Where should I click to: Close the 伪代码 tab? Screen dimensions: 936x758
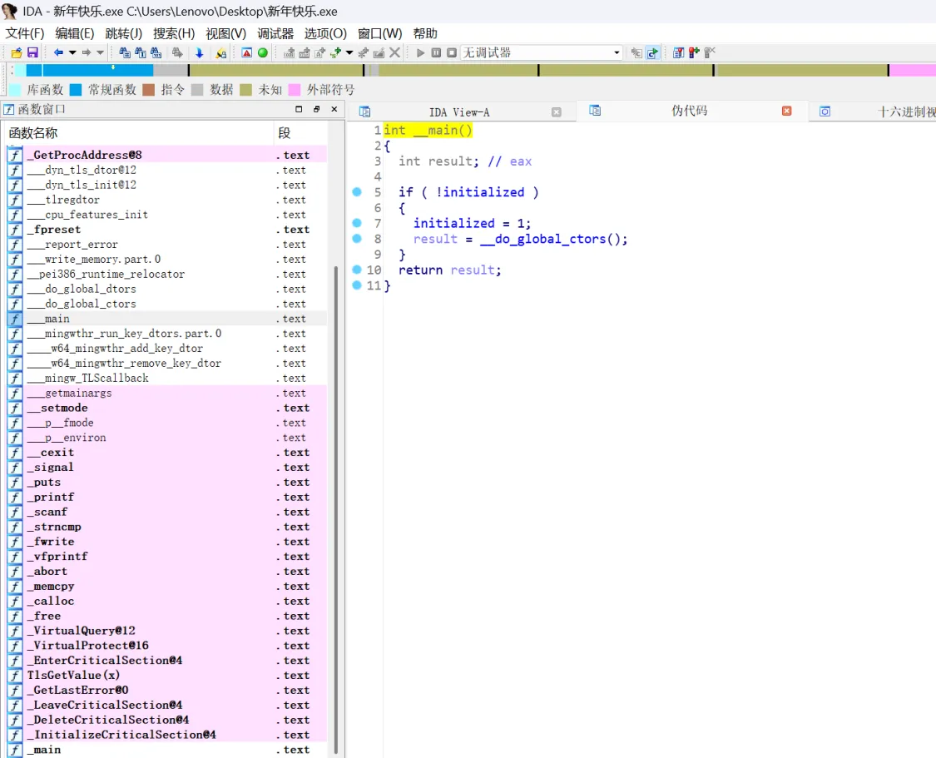(787, 111)
